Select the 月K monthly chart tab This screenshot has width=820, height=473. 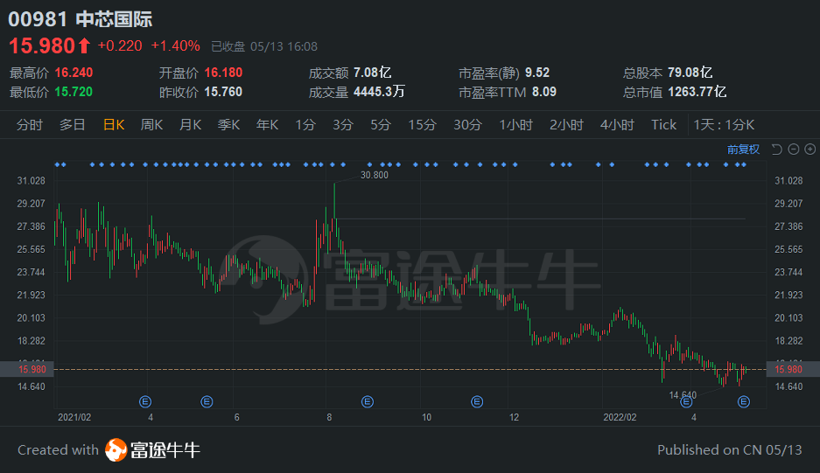(191, 125)
